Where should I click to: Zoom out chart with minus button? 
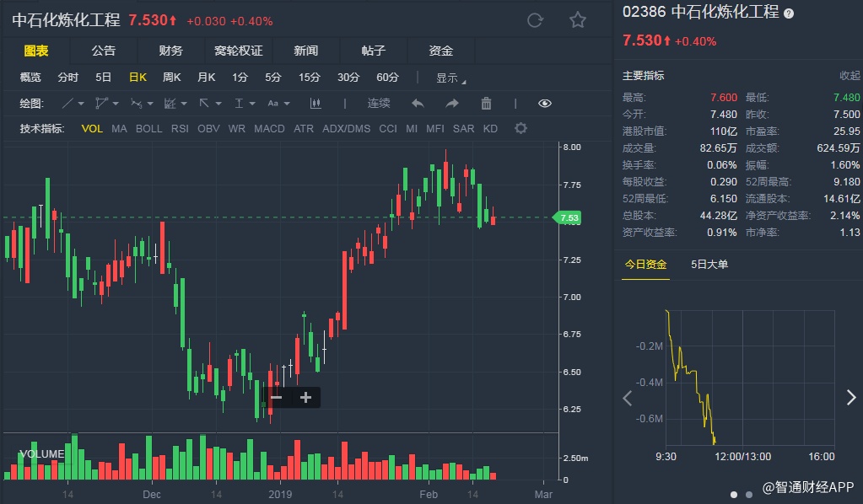277,397
